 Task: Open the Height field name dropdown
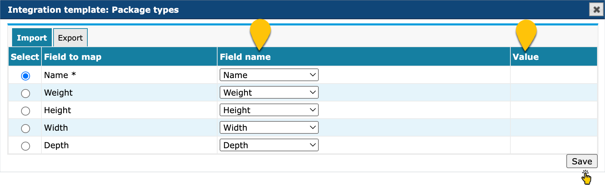click(x=269, y=110)
